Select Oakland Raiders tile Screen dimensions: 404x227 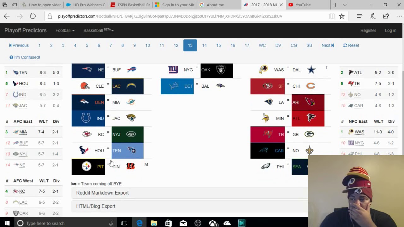click(217, 70)
